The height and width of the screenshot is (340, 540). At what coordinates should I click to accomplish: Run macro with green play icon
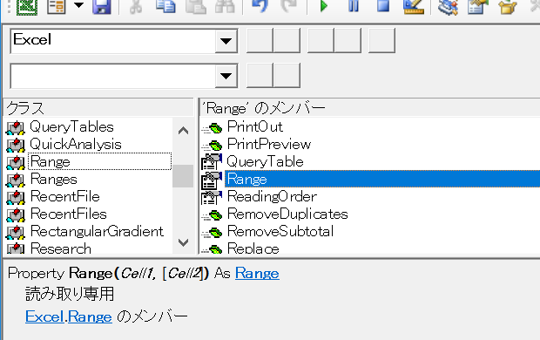[x=323, y=6]
